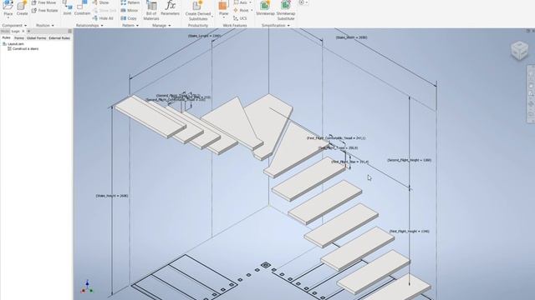Expand the Position panel dropdown
The image size is (535, 300).
click(53, 26)
